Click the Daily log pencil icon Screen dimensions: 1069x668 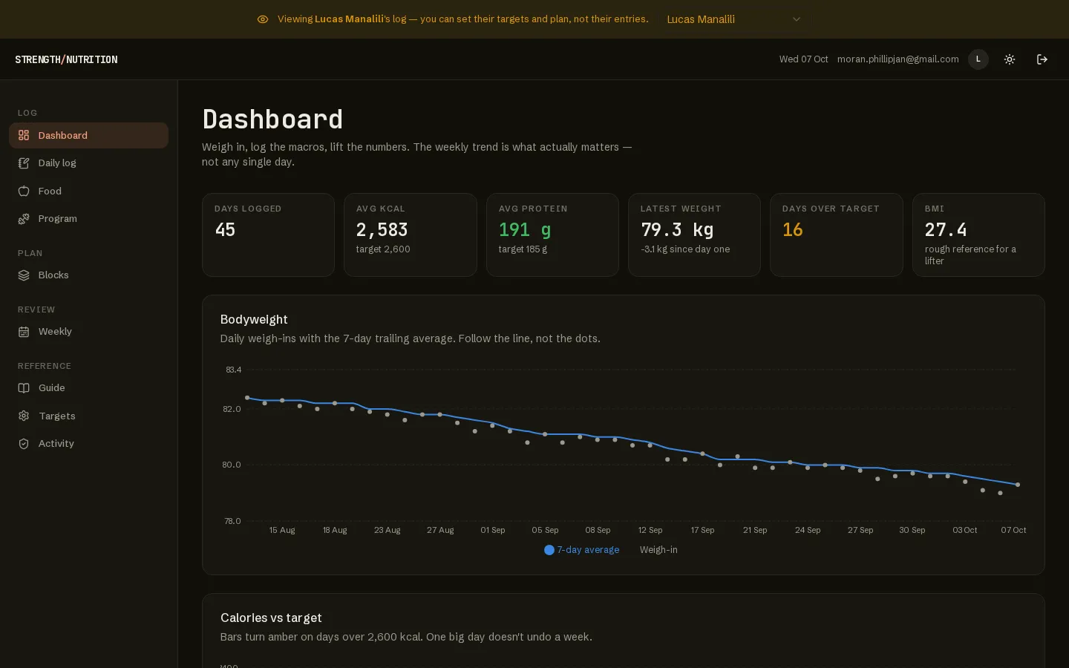pyautogui.click(x=24, y=163)
